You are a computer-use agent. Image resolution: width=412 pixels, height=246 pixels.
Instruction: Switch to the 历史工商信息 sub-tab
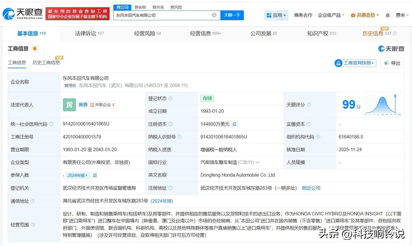point(46,63)
